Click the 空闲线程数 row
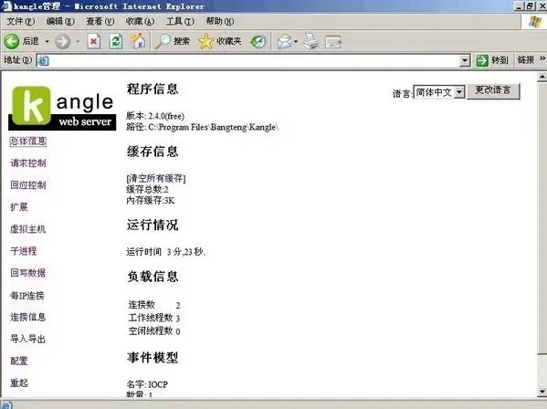 click(154, 330)
